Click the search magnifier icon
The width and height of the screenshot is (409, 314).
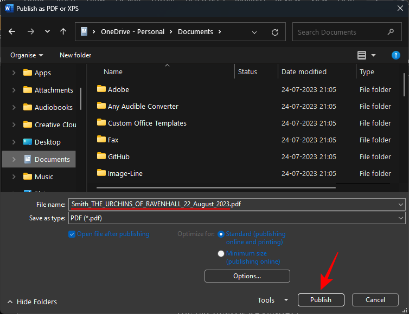click(391, 32)
